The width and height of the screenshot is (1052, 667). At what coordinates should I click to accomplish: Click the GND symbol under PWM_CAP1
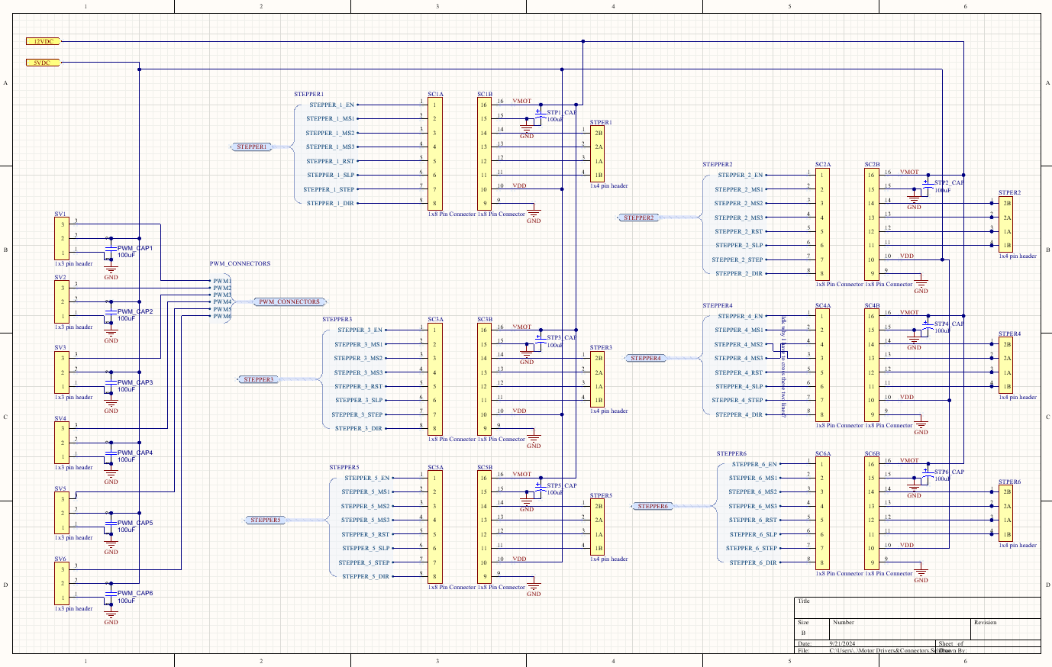tap(111, 272)
